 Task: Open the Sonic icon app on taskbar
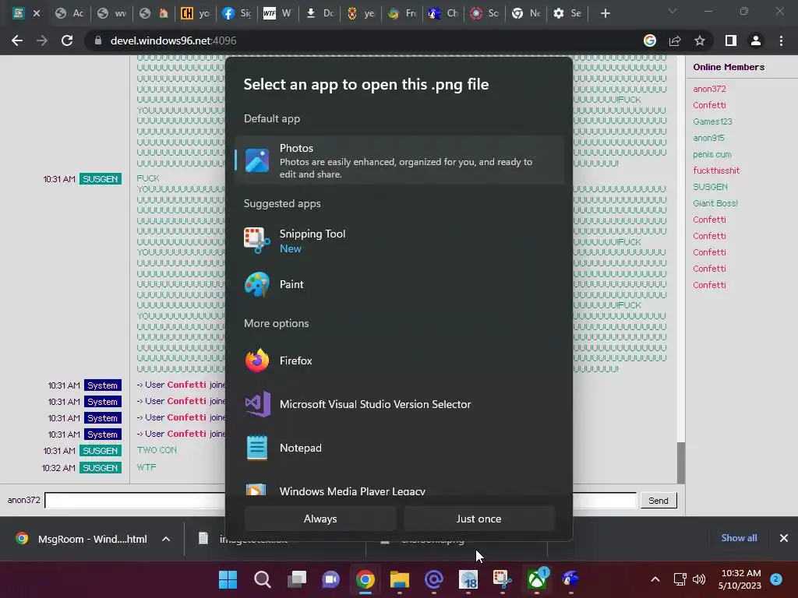(x=570, y=579)
